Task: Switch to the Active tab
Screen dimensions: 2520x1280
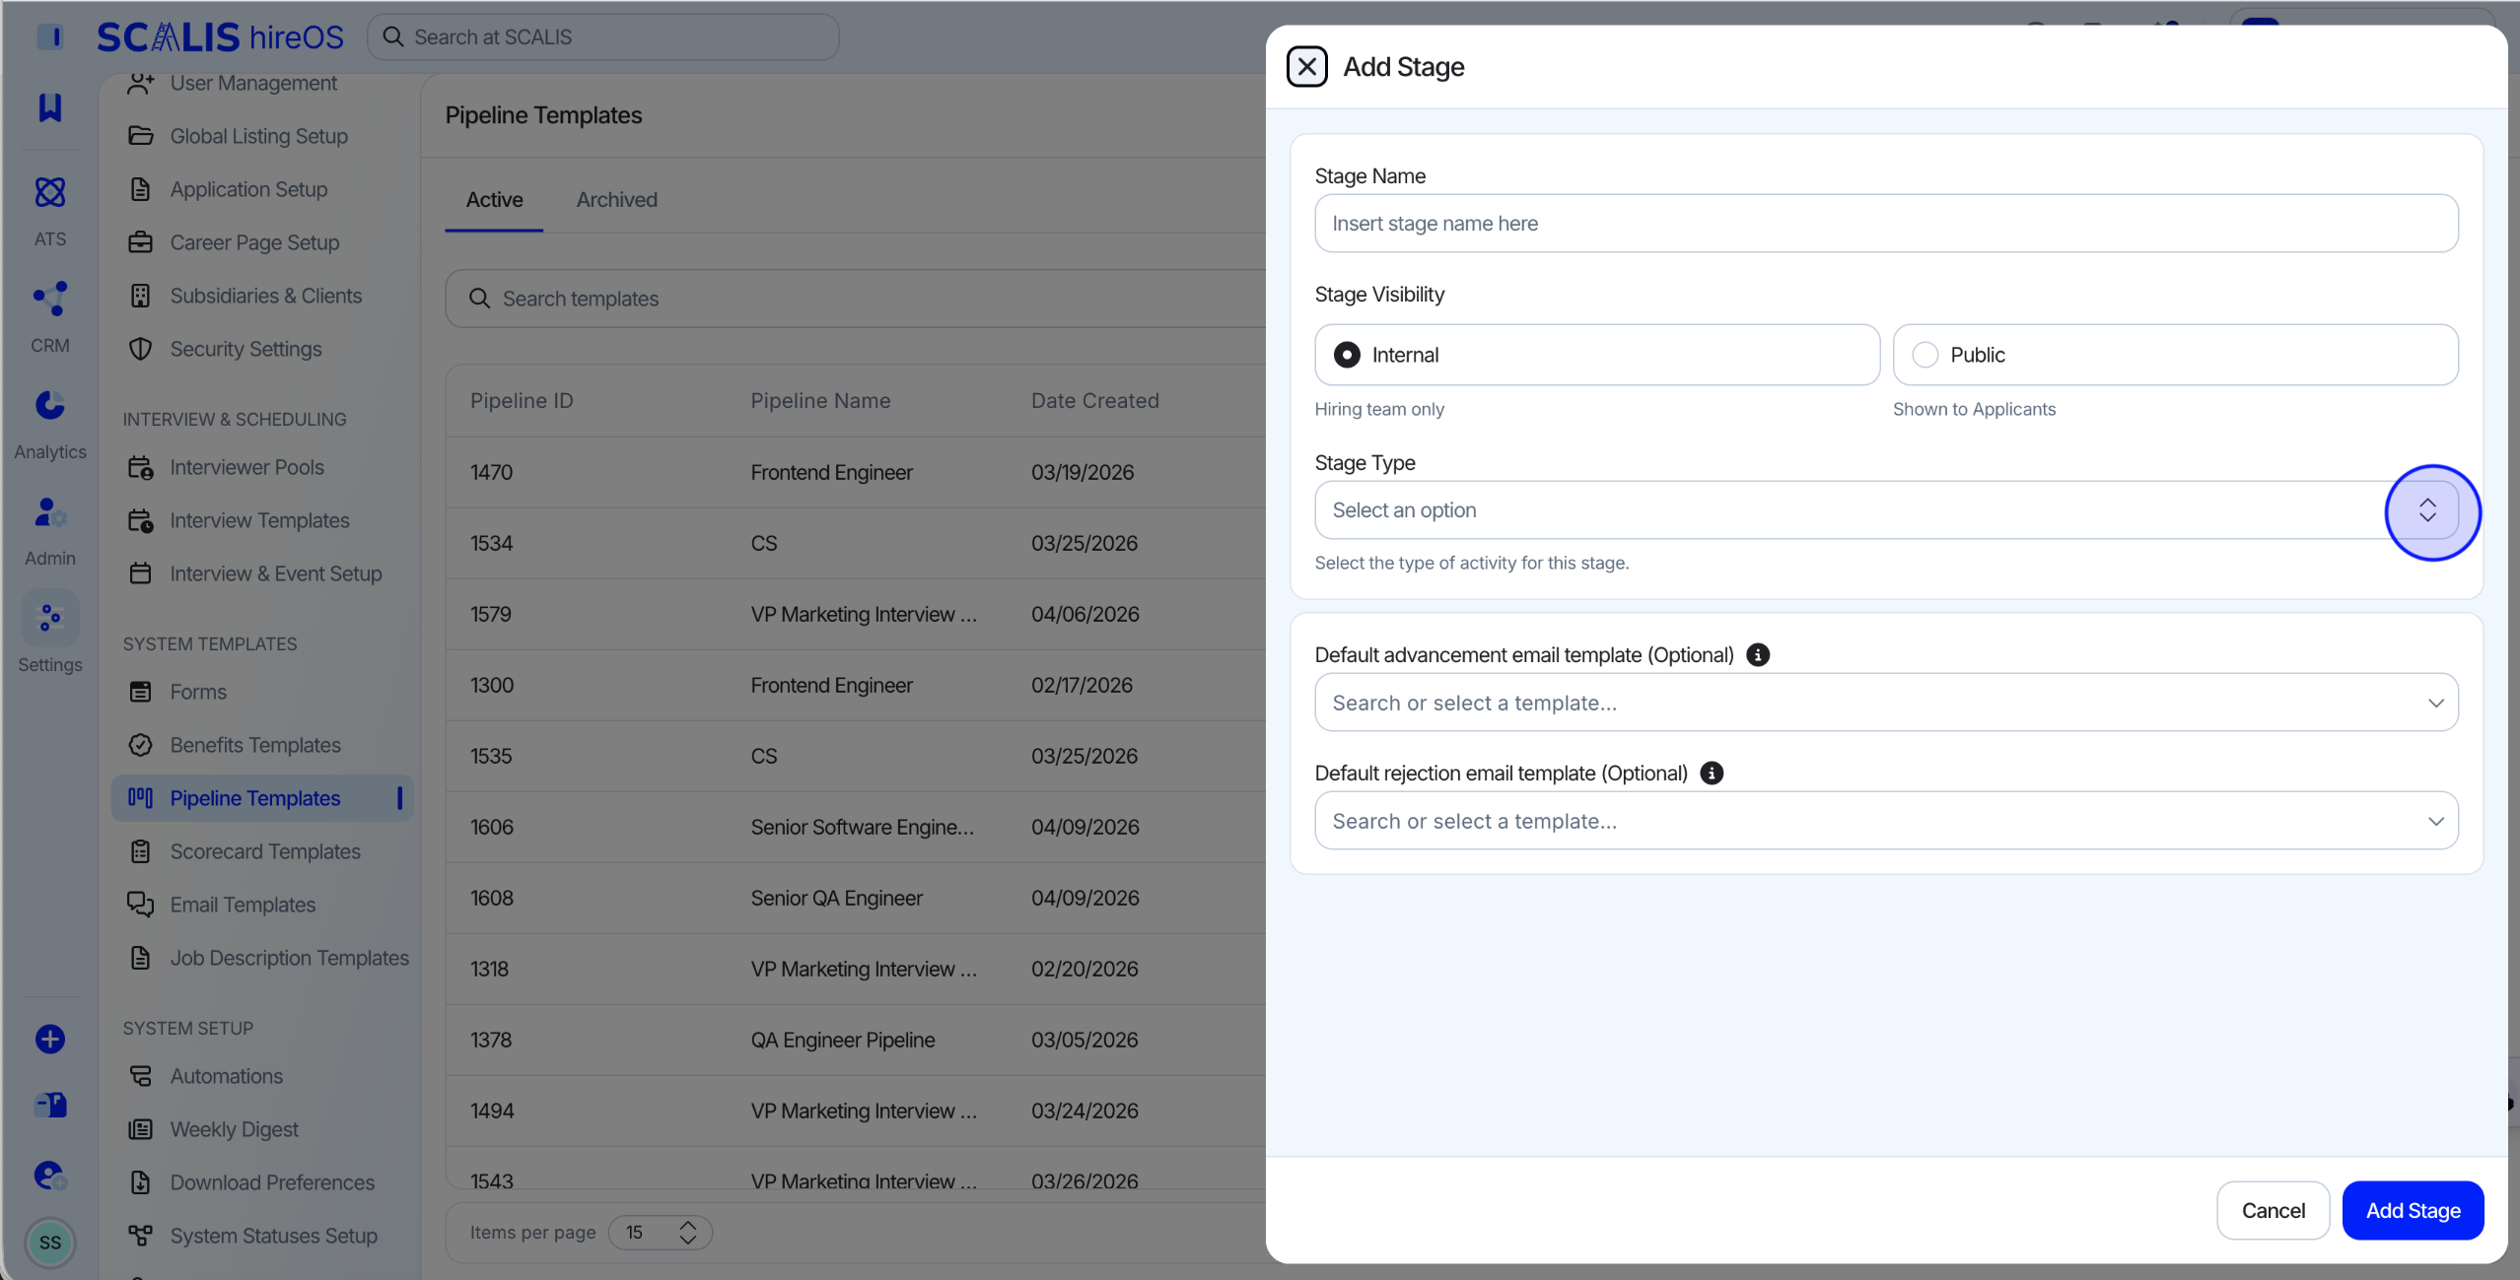Action: point(494,200)
